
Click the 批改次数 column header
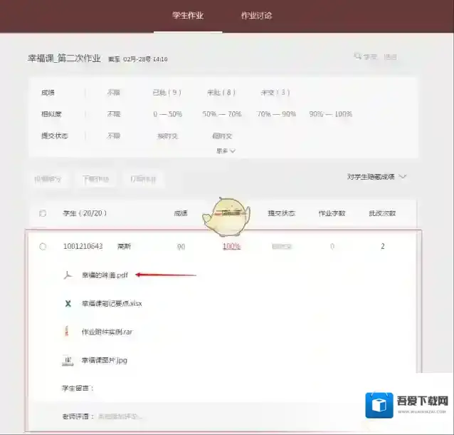click(382, 213)
